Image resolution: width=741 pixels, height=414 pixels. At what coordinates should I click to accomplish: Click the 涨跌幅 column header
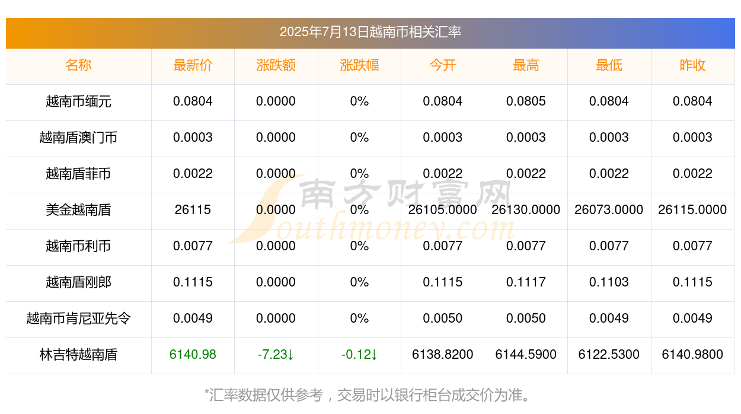(x=359, y=65)
